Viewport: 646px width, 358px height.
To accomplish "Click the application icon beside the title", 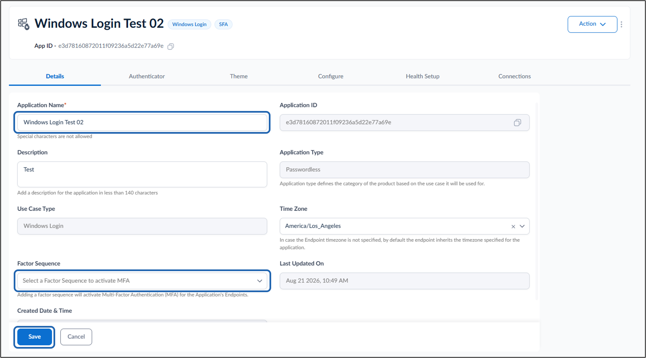I will point(24,24).
